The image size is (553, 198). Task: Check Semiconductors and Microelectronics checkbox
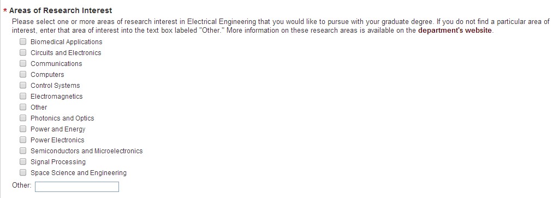(23, 151)
